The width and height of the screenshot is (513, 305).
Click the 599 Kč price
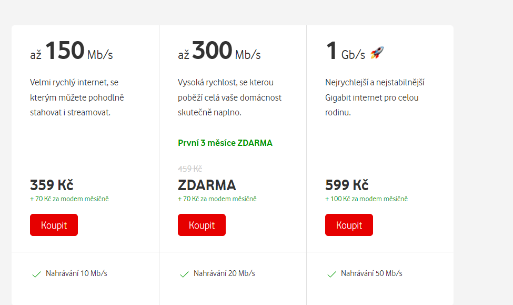click(x=347, y=185)
